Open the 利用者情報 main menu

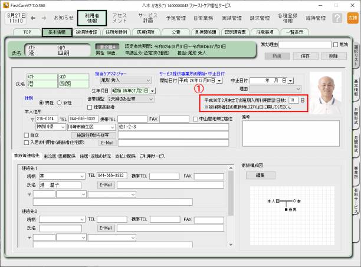(x=91, y=18)
